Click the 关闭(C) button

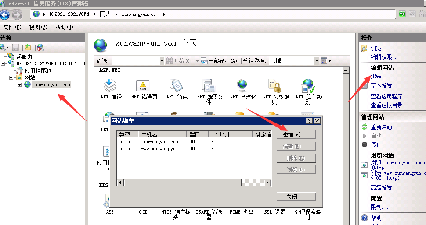pyautogui.click(x=296, y=197)
